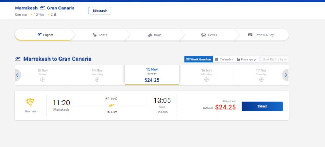This screenshot has height=147, width=325.
Task: Show later dates with right arrow
Action: pyautogui.click(x=286, y=75)
